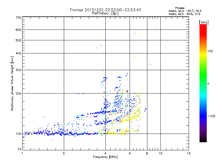This screenshot has width=222, height=167.
Task: Click the x-axis '8' tick label
Action: click(x=147, y=153)
